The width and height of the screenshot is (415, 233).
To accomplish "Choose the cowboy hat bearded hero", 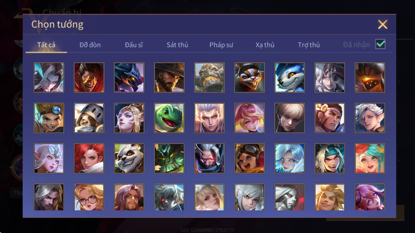I will click(x=169, y=78).
